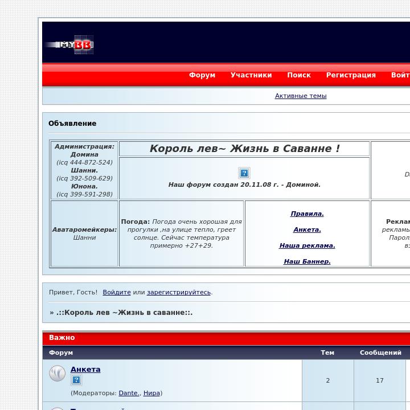Screen dimensions: 410x410
Task: Open the Наш Баннер. link
Action: point(307,261)
